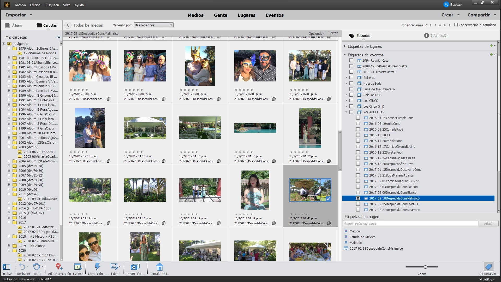Click the Evento calendar icon
The image size is (501, 282).
coord(78,267)
